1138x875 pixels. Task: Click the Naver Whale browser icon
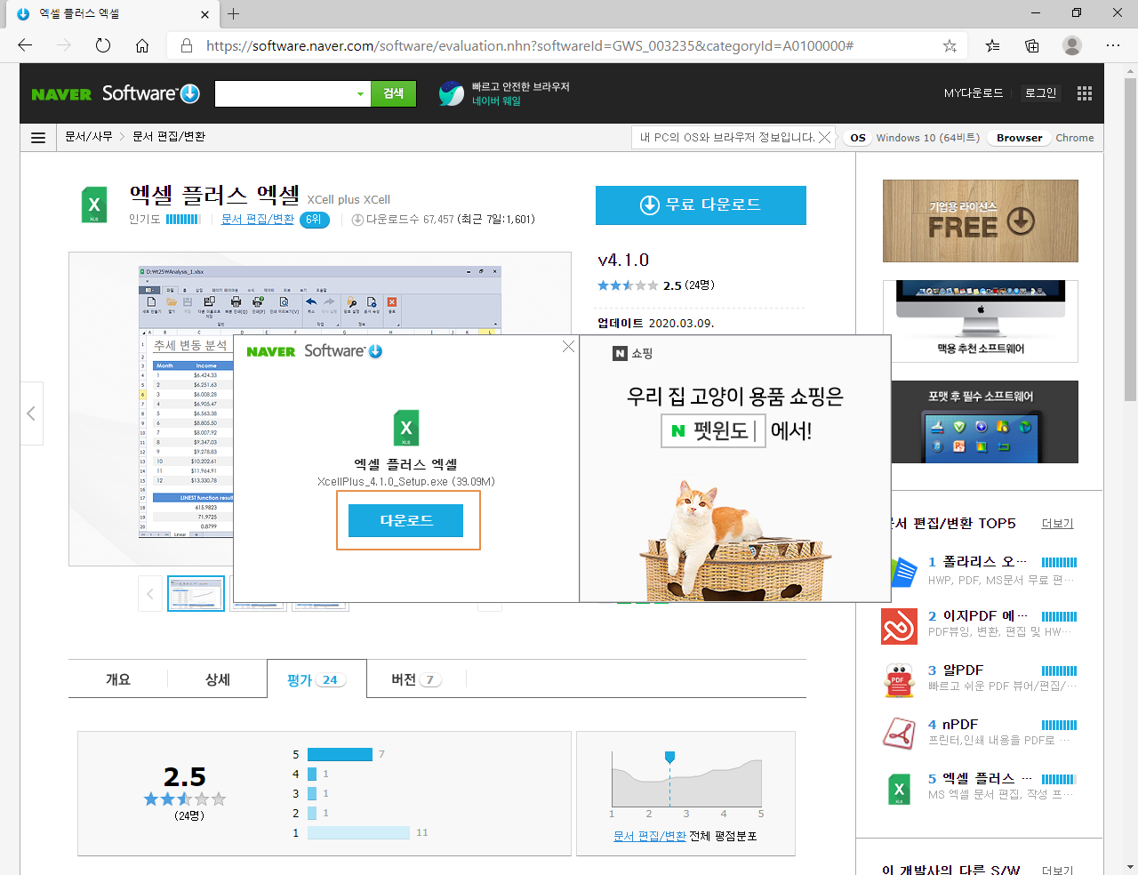pos(452,93)
